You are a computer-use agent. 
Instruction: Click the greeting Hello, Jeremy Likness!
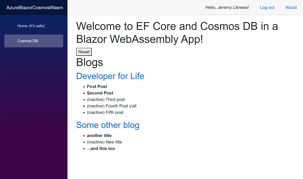(227, 7)
